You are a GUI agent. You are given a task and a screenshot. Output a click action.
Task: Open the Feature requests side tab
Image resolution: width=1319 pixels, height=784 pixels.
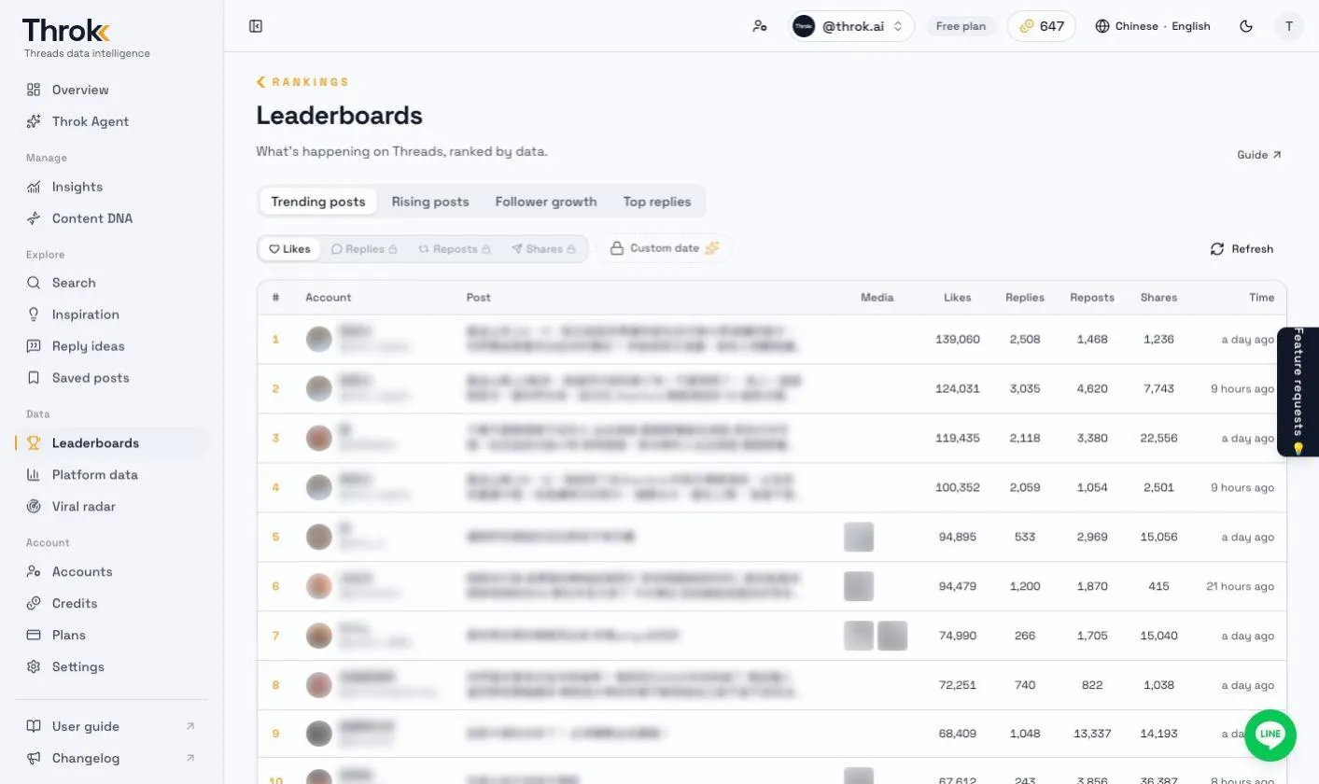1298,392
